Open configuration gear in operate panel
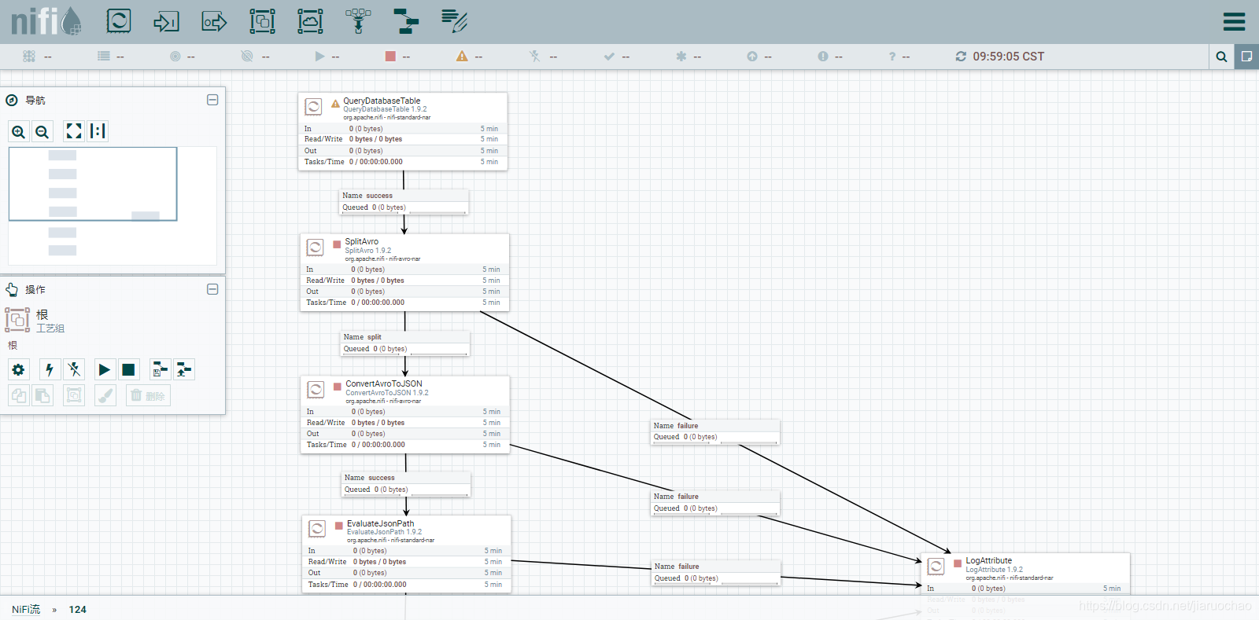Screen dimensions: 1259x620 click(19, 369)
